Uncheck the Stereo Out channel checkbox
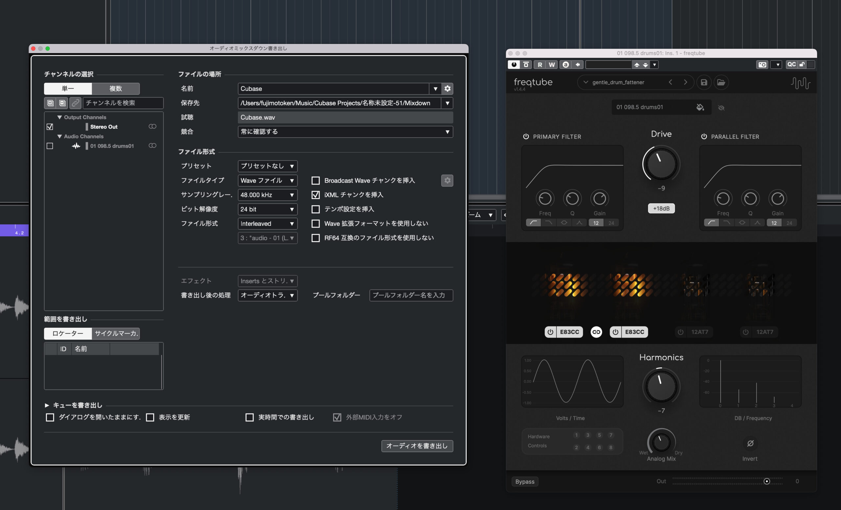The width and height of the screenshot is (841, 510). 50,126
